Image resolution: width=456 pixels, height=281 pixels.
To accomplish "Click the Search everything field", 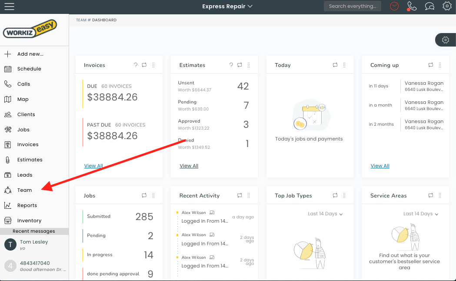I will (x=352, y=7).
